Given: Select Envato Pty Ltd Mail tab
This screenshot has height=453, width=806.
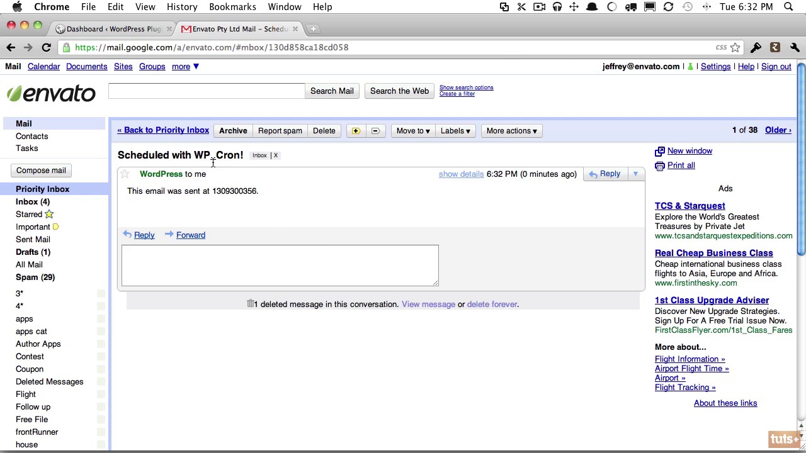Looking at the screenshot, I should coord(240,29).
